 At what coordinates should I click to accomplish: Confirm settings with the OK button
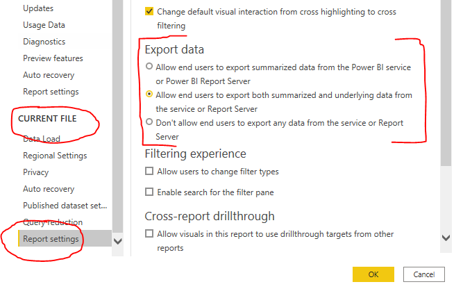(373, 274)
